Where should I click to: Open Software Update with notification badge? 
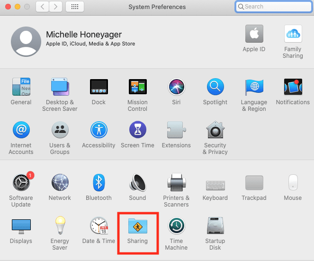(21, 183)
